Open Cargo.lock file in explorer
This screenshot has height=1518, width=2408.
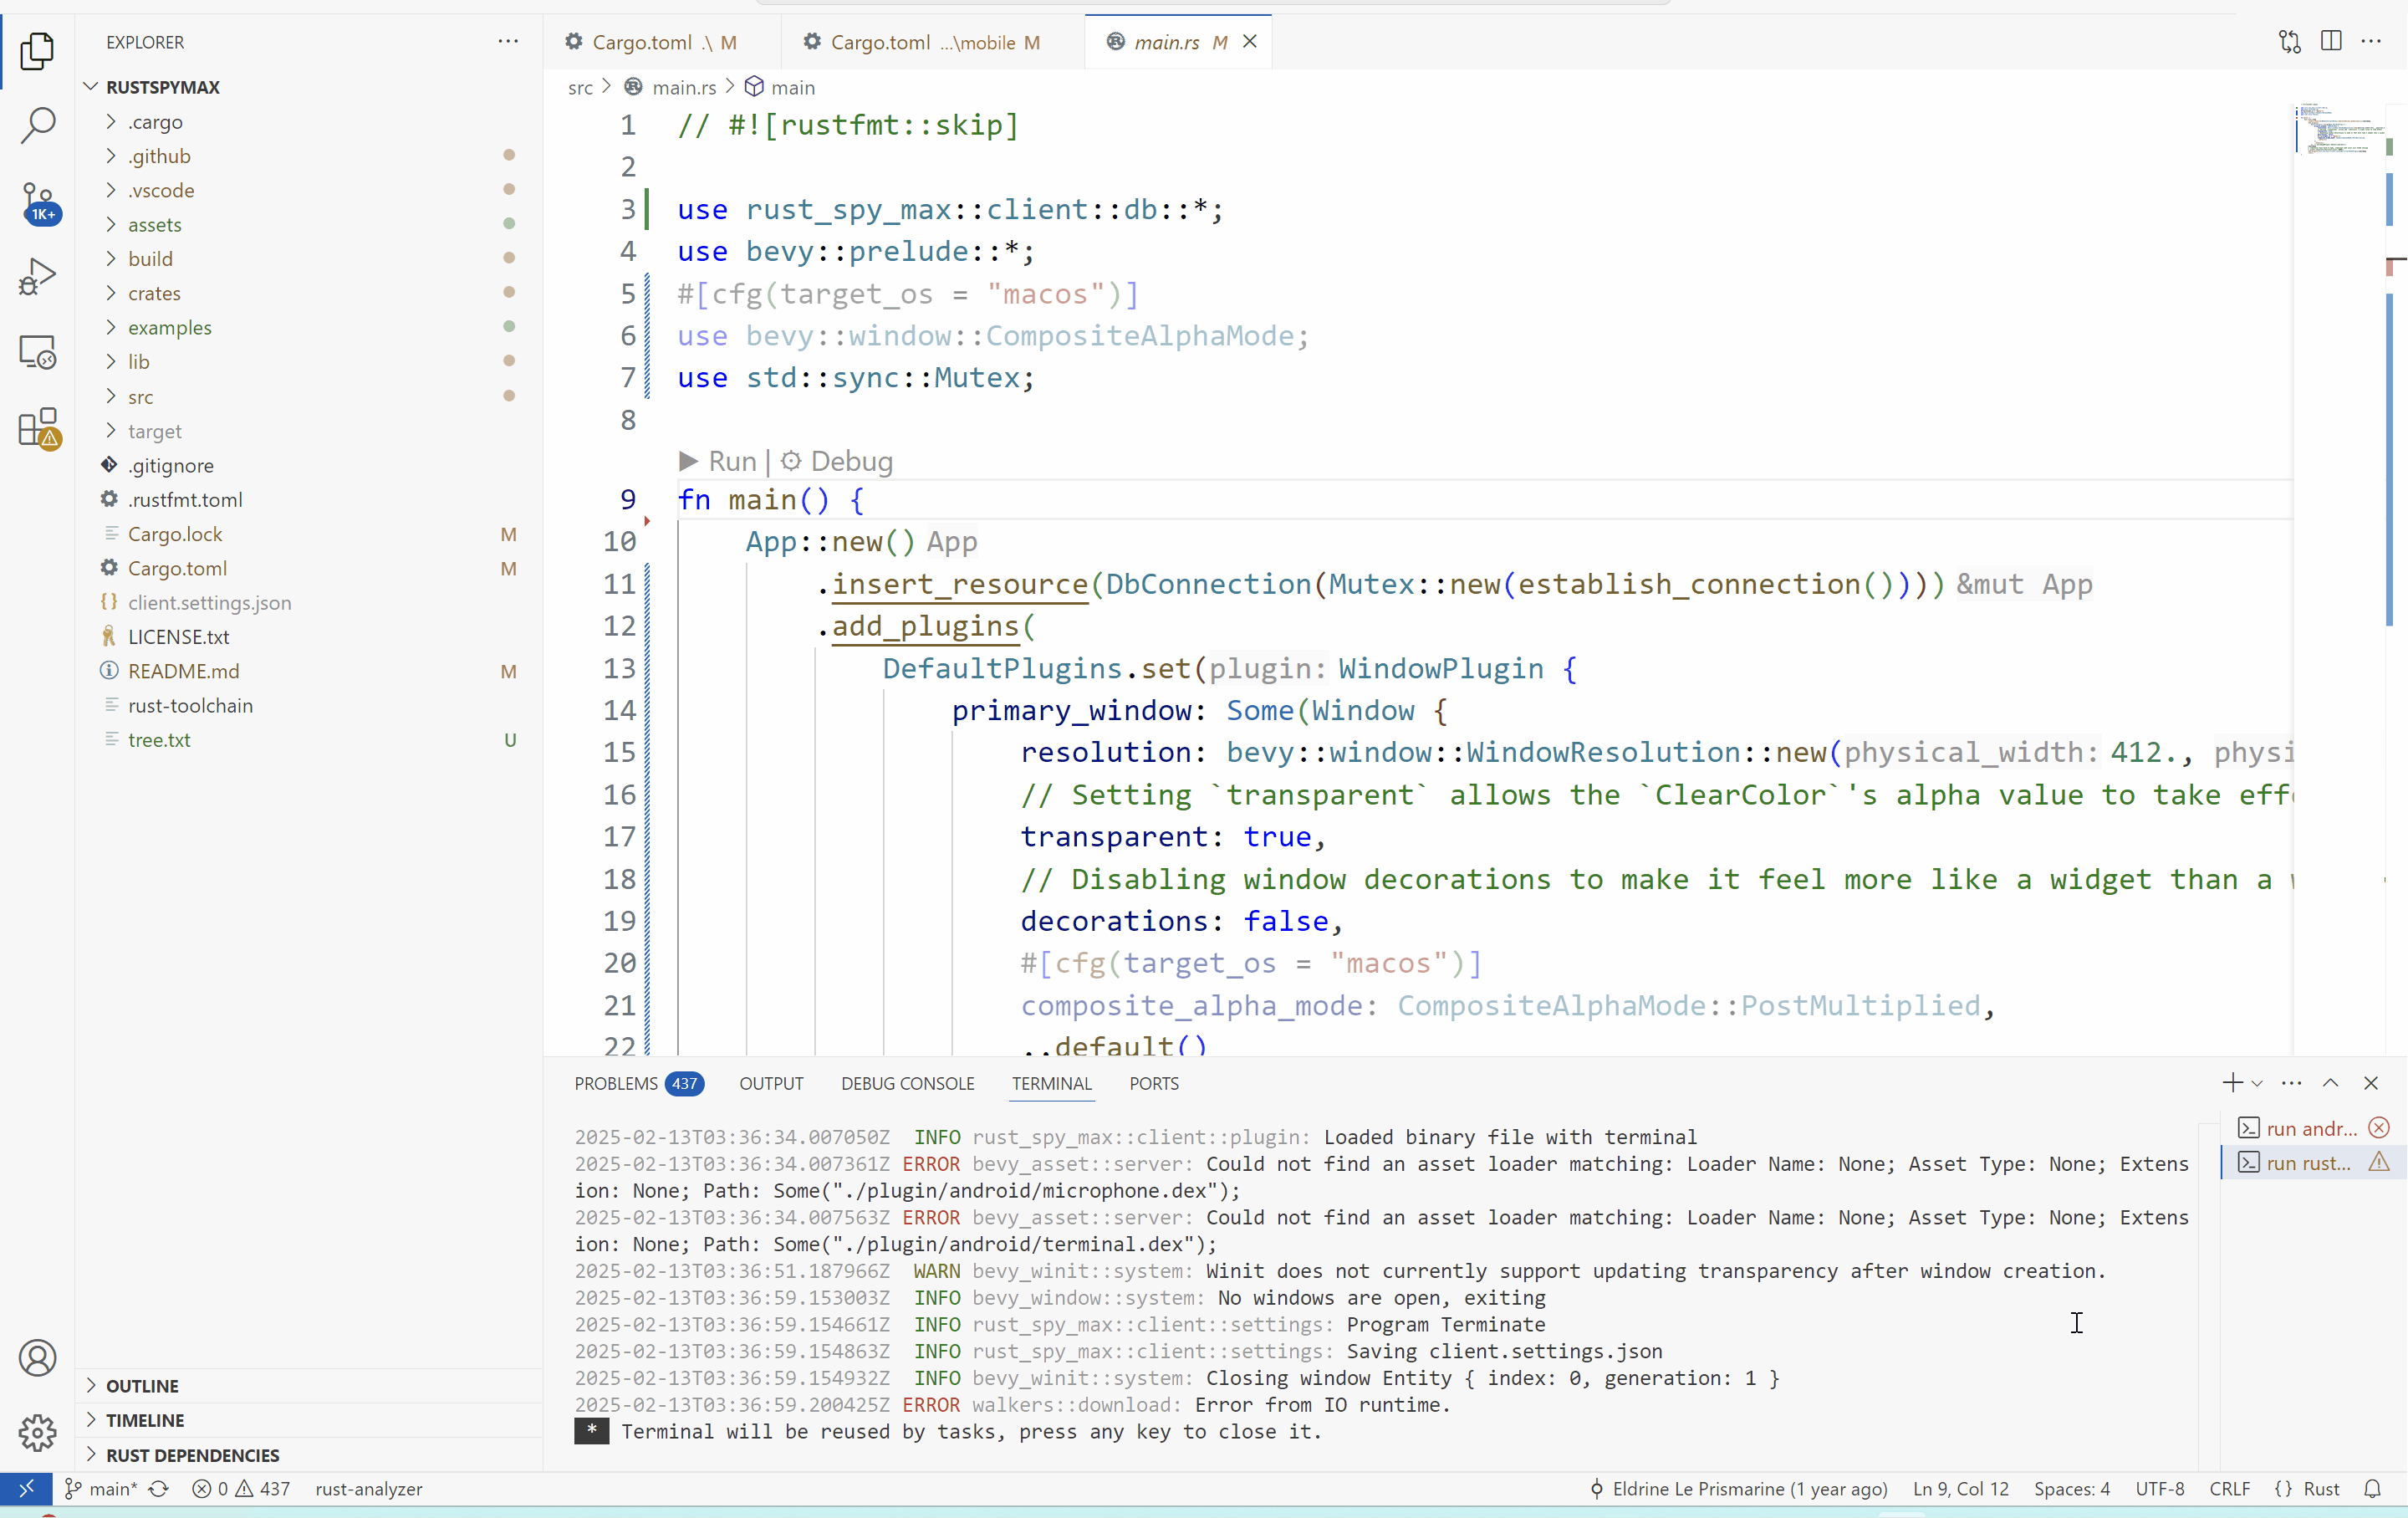(310, 533)
